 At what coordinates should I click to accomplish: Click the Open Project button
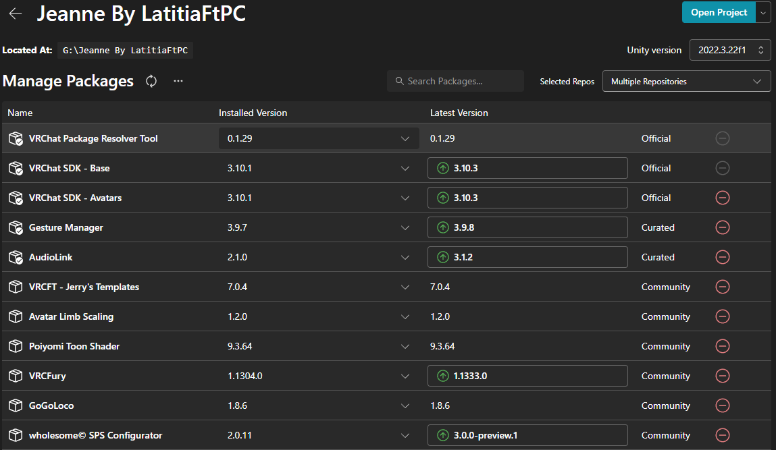point(719,12)
